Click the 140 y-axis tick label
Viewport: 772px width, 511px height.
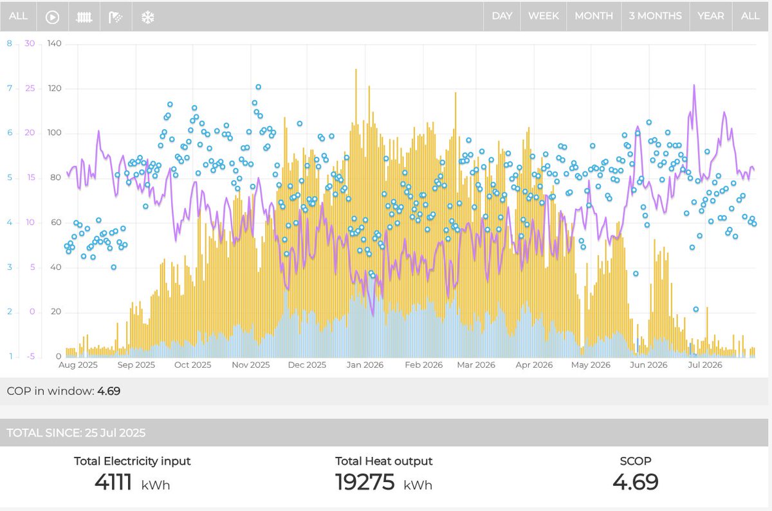point(54,44)
